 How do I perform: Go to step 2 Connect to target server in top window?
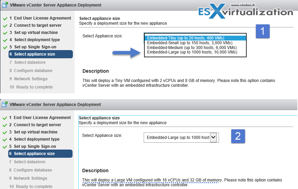[x=36, y=25]
